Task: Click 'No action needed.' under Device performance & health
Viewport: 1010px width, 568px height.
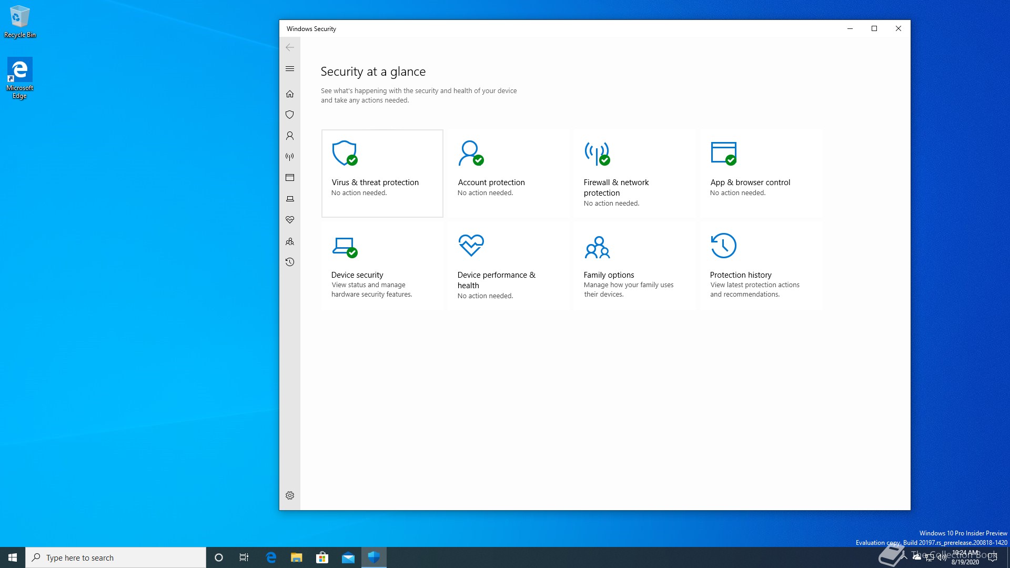Action: 485,296
